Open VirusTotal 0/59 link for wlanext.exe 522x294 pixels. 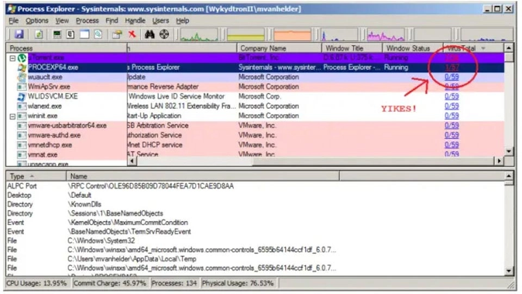tap(451, 106)
